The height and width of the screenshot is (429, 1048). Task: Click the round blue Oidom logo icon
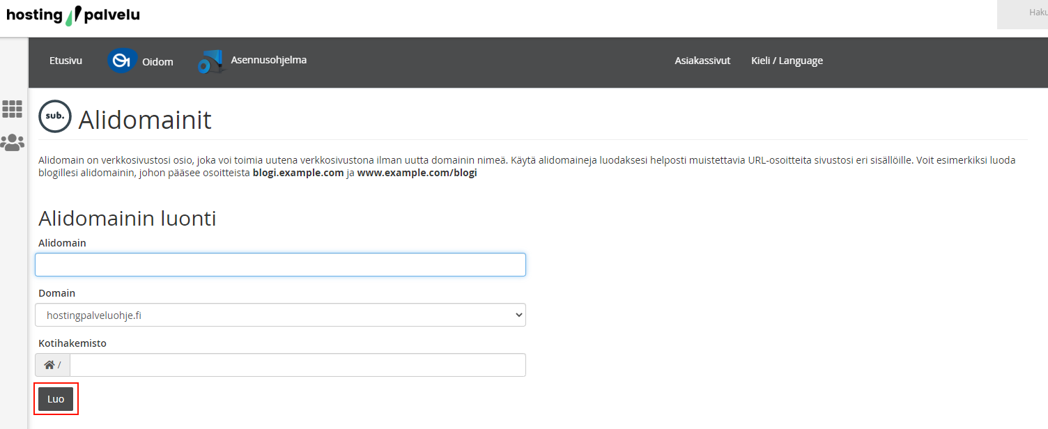pos(122,61)
